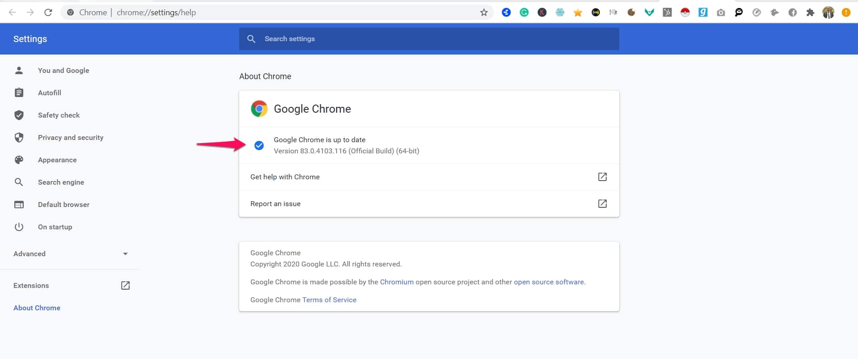Open the green V-shaped extension icon

(x=649, y=13)
